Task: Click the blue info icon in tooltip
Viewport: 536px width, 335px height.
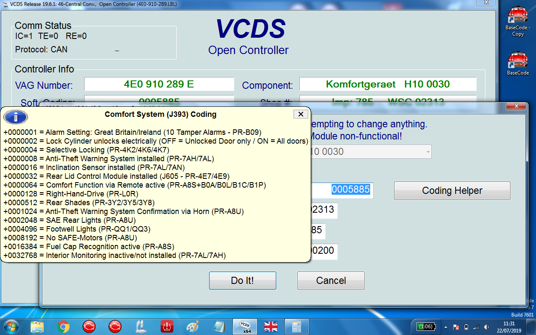Action: (x=15, y=117)
